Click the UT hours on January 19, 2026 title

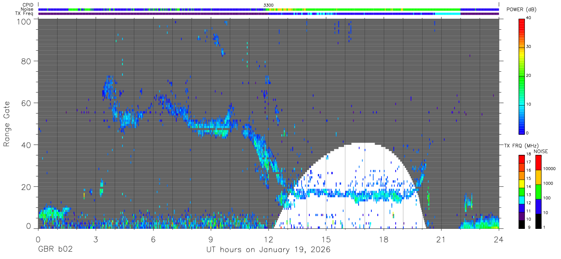(x=268, y=250)
